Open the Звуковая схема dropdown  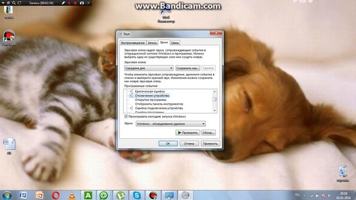pyautogui.click(x=149, y=68)
